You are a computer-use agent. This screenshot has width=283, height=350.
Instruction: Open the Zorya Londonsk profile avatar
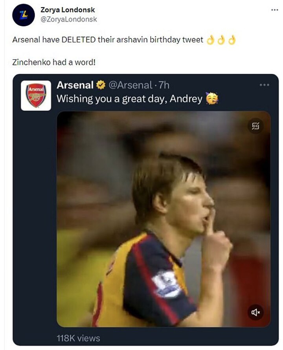24,15
